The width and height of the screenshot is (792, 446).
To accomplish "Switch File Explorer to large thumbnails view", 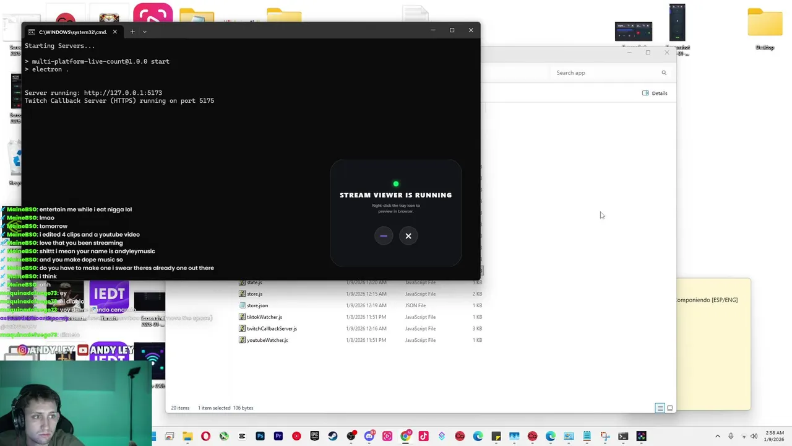I will tap(669, 408).
